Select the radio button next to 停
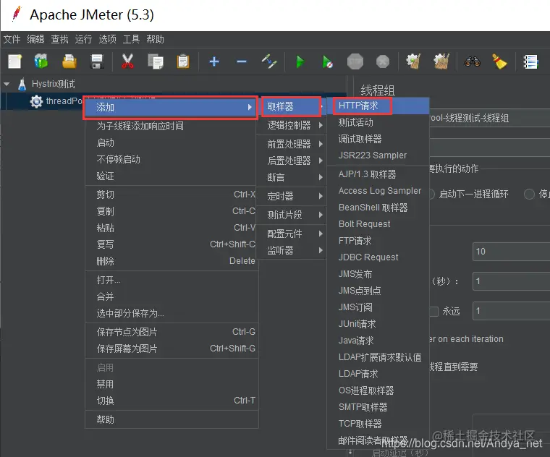 tap(529, 195)
